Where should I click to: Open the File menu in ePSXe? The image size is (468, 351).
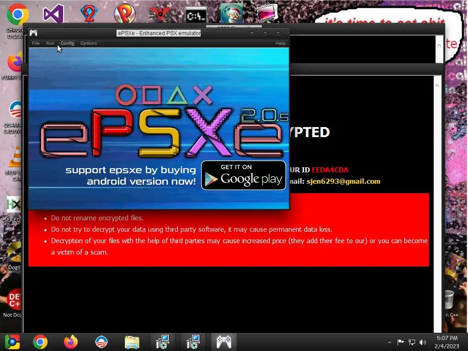point(36,43)
